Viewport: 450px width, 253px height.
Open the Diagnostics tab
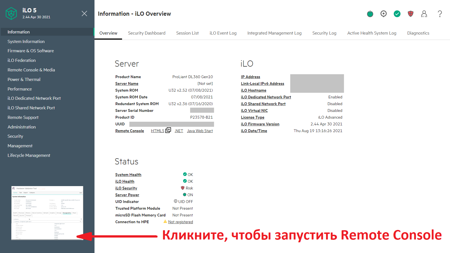click(x=418, y=33)
